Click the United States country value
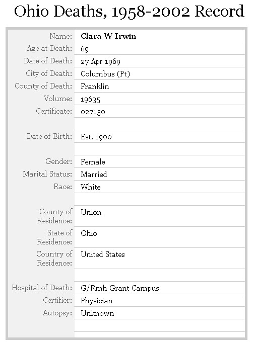This screenshot has height=344, width=253. pyautogui.click(x=103, y=254)
